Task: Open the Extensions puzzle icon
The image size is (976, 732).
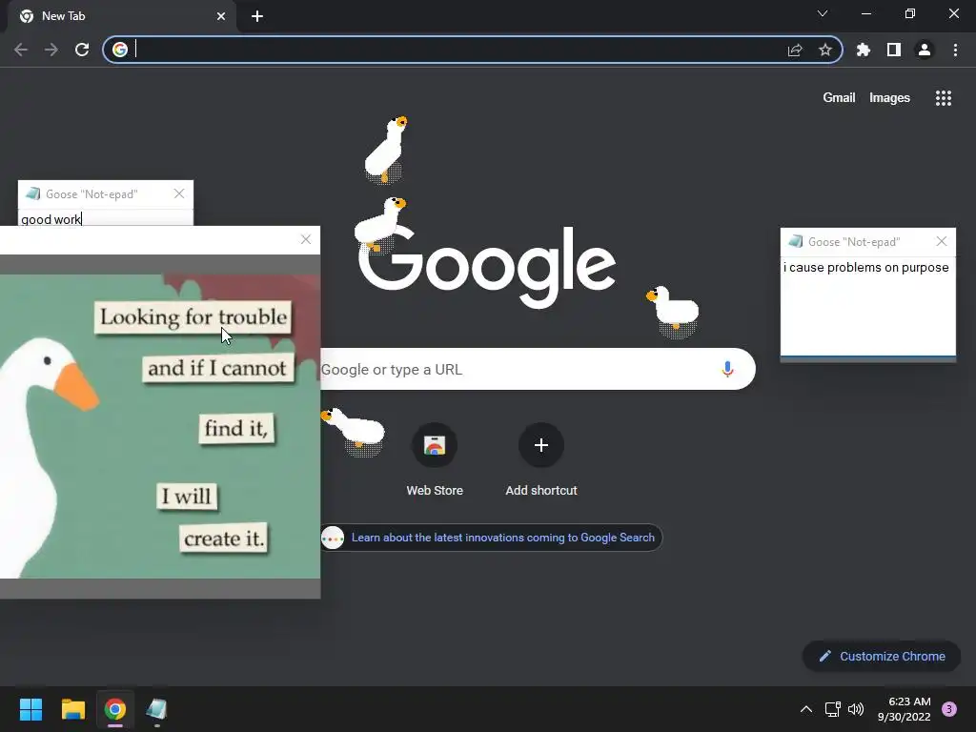Action: pyautogui.click(x=863, y=50)
